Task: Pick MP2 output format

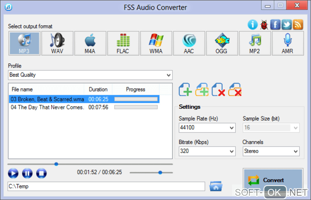Action: [255, 43]
